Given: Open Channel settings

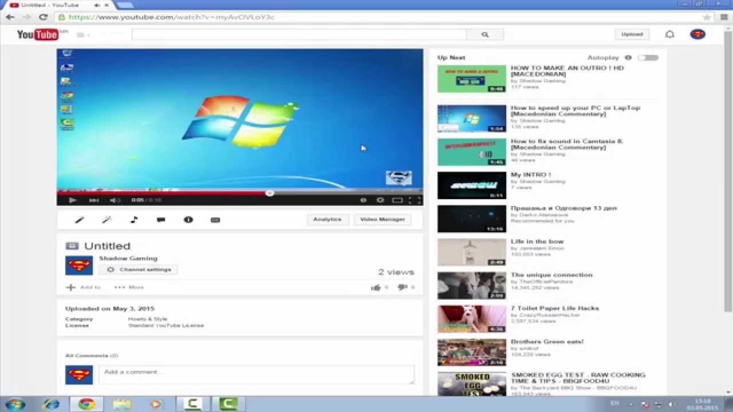Looking at the screenshot, I should click(x=138, y=270).
